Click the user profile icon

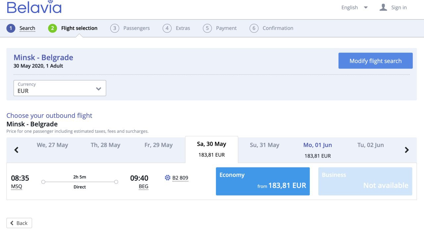pyautogui.click(x=383, y=7)
